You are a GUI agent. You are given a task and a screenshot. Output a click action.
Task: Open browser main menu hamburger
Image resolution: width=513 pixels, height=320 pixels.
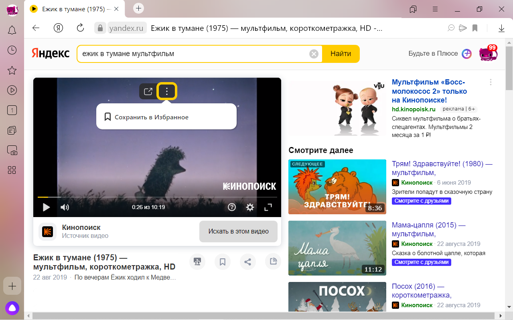[x=435, y=9]
